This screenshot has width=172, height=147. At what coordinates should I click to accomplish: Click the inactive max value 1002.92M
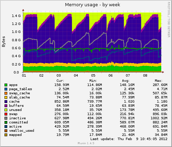tap(159, 118)
